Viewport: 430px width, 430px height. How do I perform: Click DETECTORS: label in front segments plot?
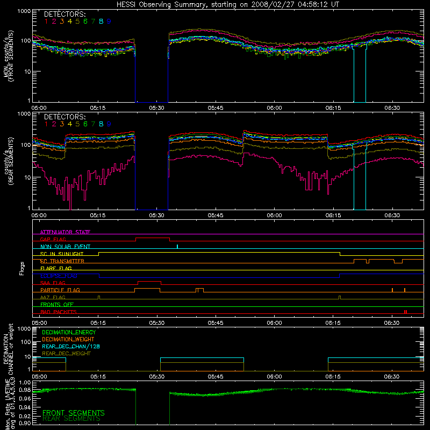pyautogui.click(x=64, y=14)
